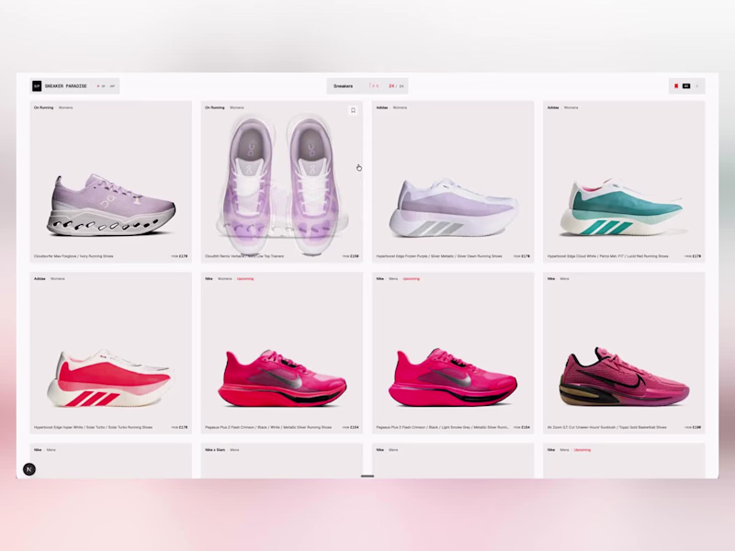
Task: Open the Next.js dev tools badge
Action: coord(29,469)
